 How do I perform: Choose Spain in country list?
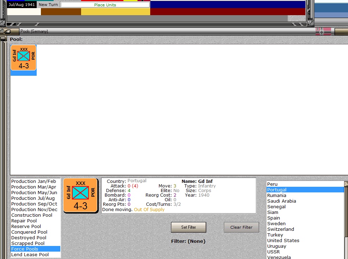[x=305, y=218]
